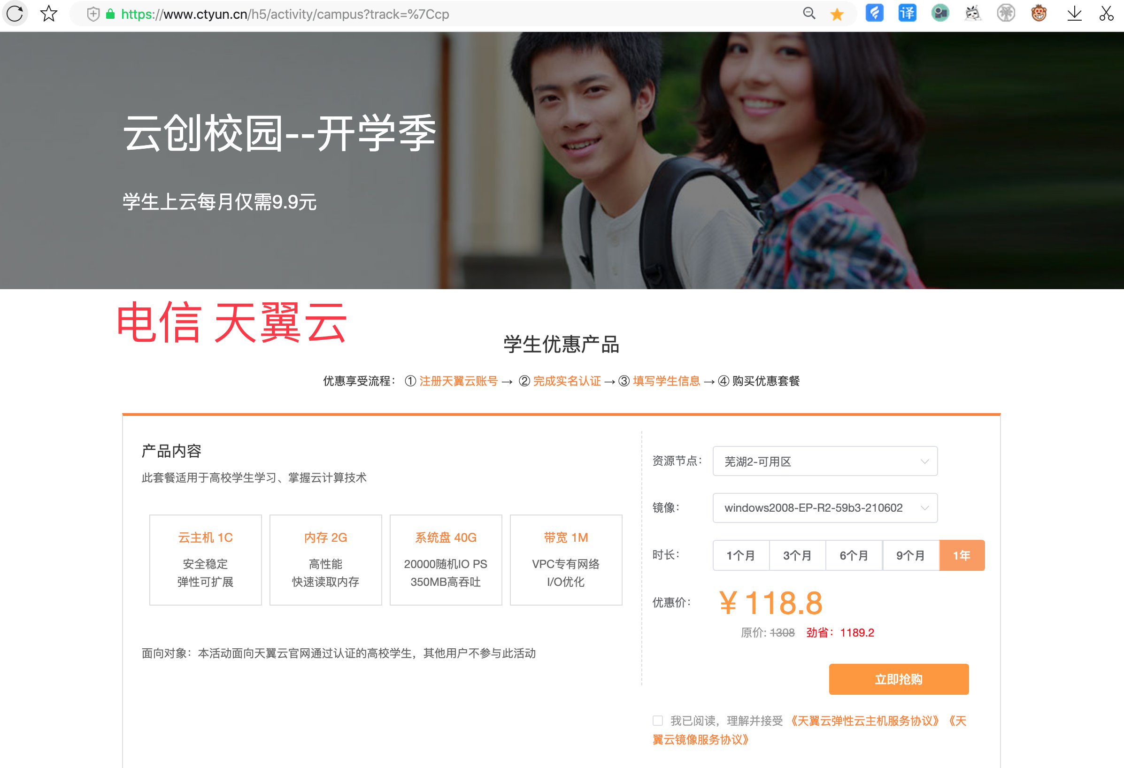Select the 1个月 duration option
This screenshot has width=1124, height=768.
(740, 555)
